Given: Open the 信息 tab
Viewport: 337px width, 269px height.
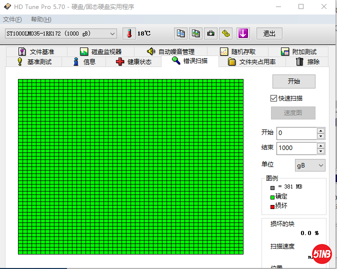Looking at the screenshot, I should (84, 62).
